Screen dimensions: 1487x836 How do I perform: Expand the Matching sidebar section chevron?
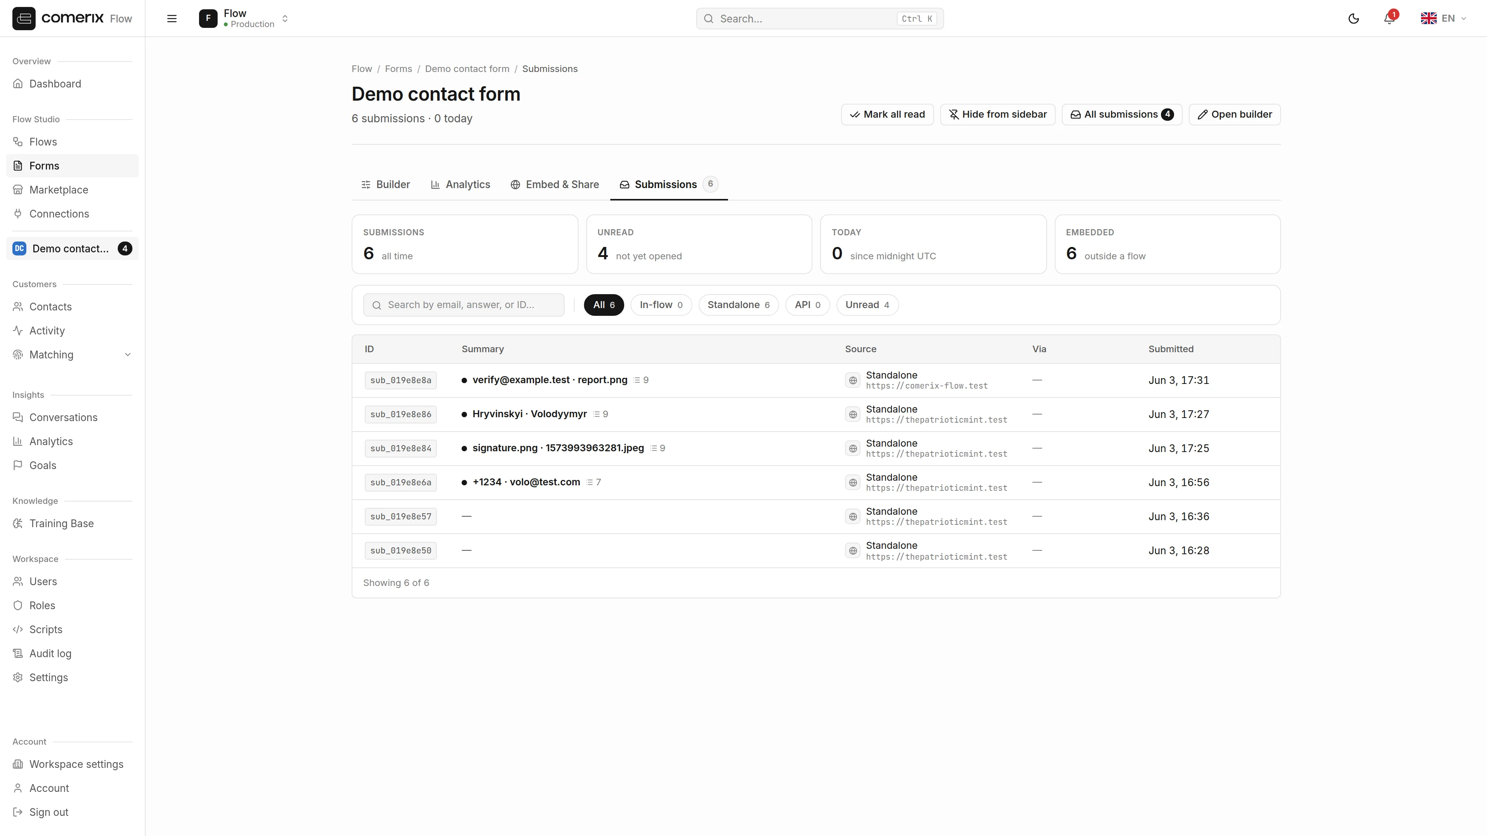[x=127, y=355]
